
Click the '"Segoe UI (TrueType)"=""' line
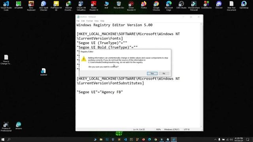[x=102, y=43]
